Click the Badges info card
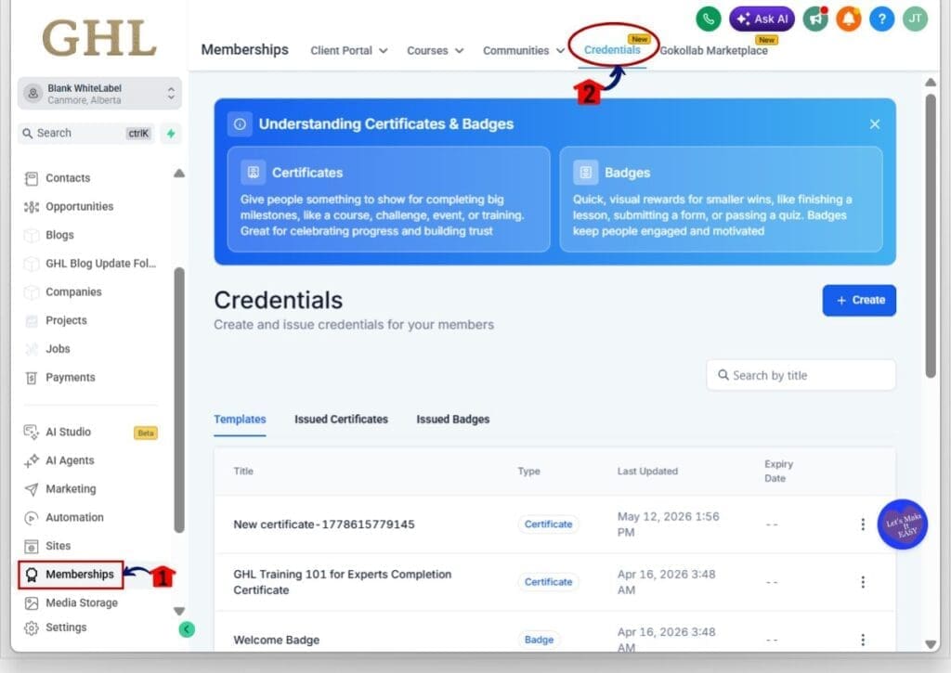Screen dimensions: 951x673 721,199
